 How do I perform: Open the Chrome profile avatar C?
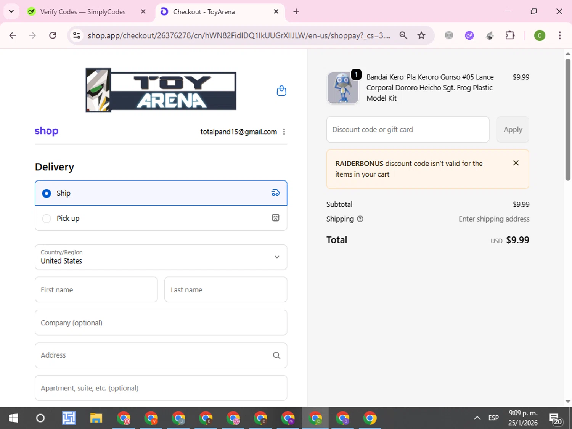(540, 35)
